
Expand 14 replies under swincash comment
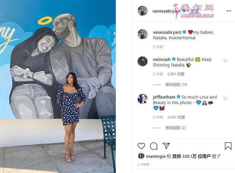tap(176, 85)
